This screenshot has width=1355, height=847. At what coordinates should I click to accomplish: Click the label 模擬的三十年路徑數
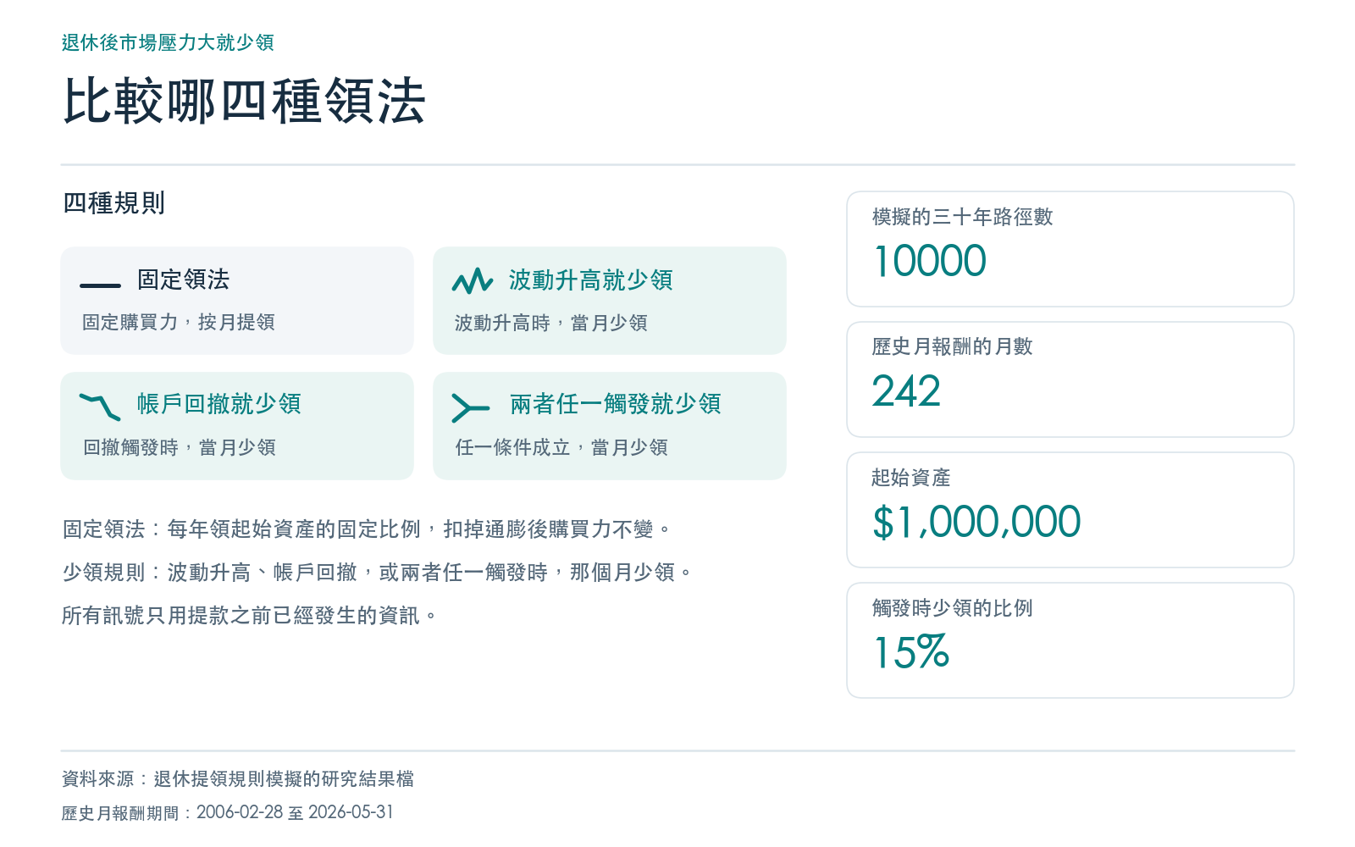(x=963, y=217)
